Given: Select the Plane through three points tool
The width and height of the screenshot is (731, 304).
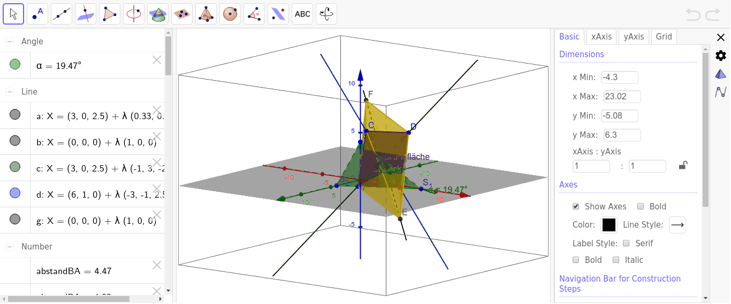Looking at the screenshot, I should [182, 14].
